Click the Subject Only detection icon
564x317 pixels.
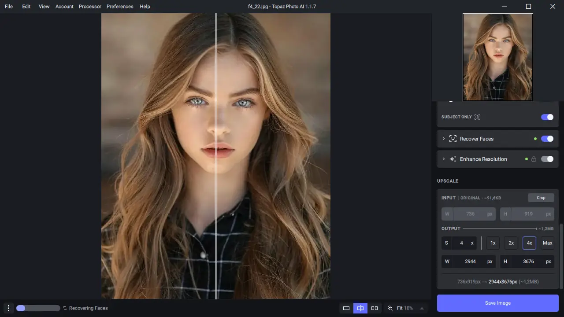(x=477, y=117)
